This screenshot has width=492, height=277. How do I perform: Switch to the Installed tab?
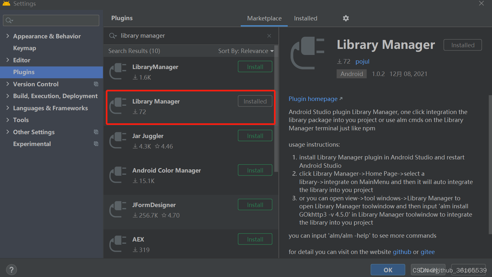(306, 18)
